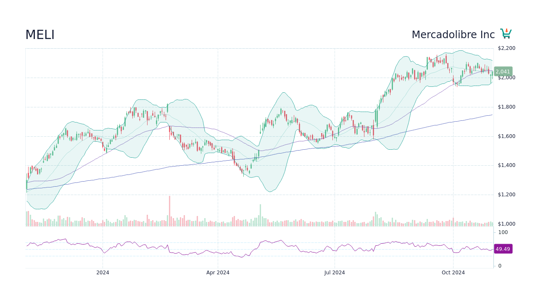This screenshot has width=538, height=302.
Task: Click the $2,000 price axis label
Action: tap(506, 78)
